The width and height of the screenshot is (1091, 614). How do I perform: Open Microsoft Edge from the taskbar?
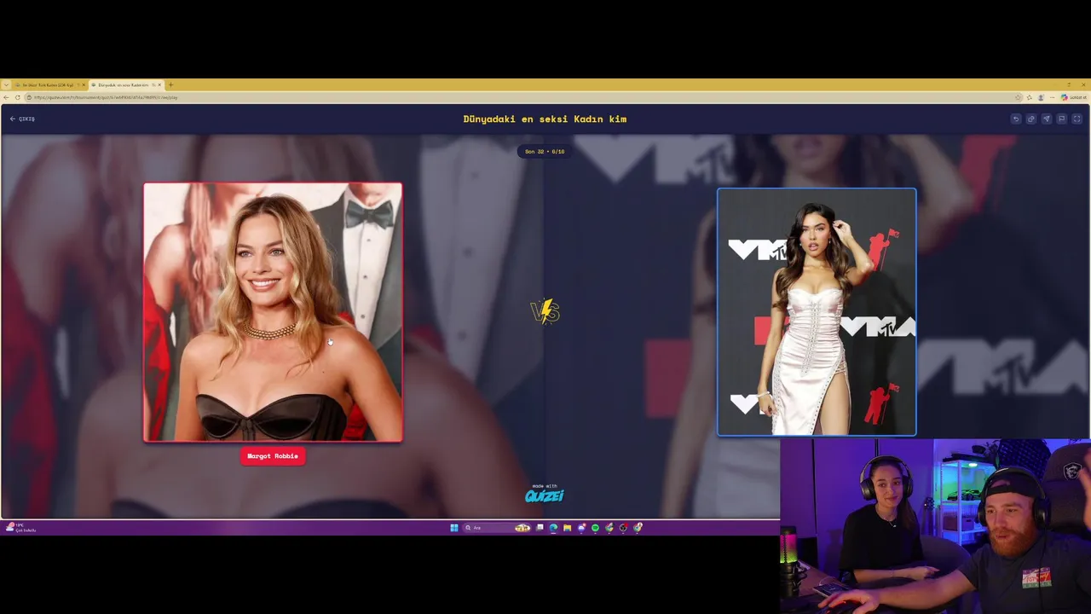(x=553, y=528)
